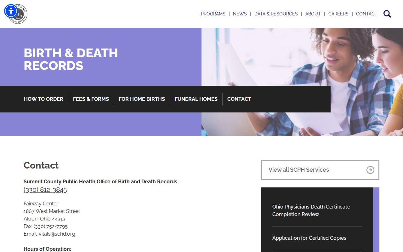The image size is (403, 252).
Task: Jump to How To Order section
Action: pos(43,99)
